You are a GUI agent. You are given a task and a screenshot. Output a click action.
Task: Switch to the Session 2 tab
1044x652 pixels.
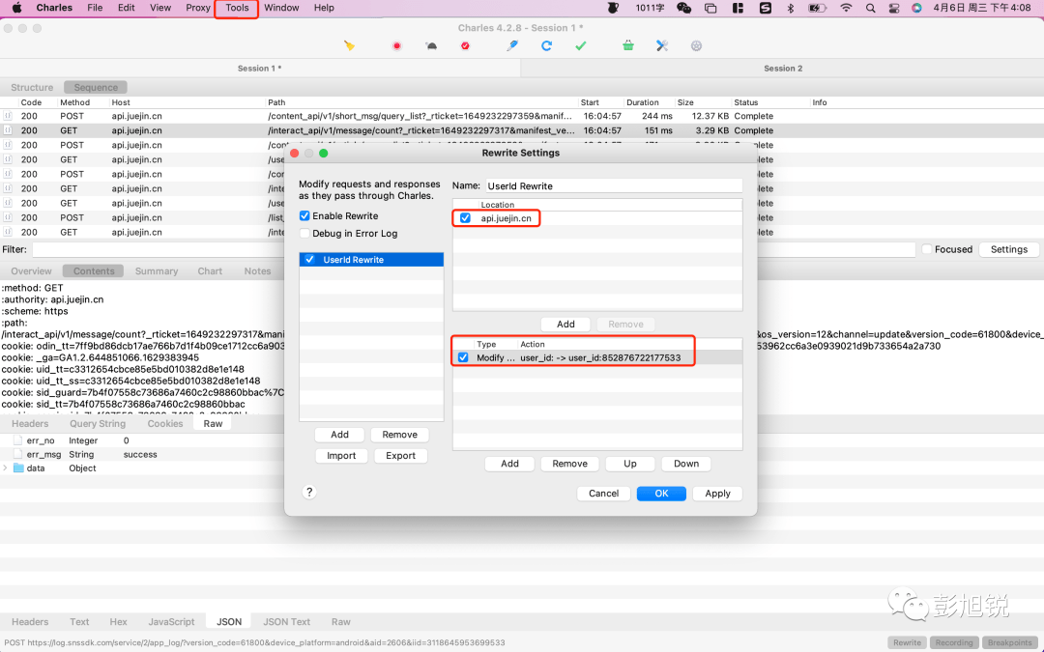[x=782, y=69]
